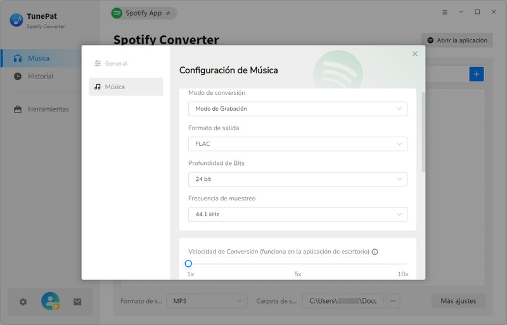
Task: Select the Música settings tab
Action: (125, 87)
